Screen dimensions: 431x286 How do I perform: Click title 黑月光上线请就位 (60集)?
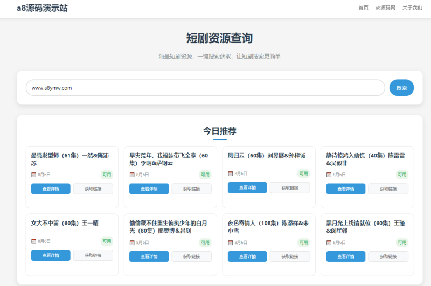click(365, 227)
